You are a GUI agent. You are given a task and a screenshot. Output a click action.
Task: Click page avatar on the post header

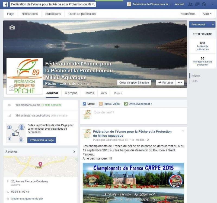(x=87, y=134)
